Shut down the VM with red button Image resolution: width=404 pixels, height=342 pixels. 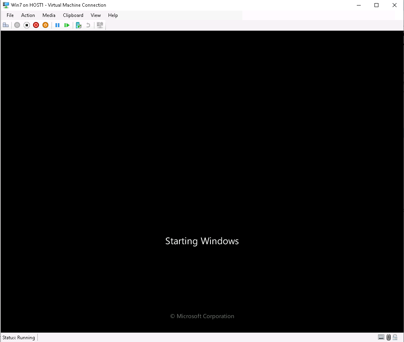tap(36, 25)
